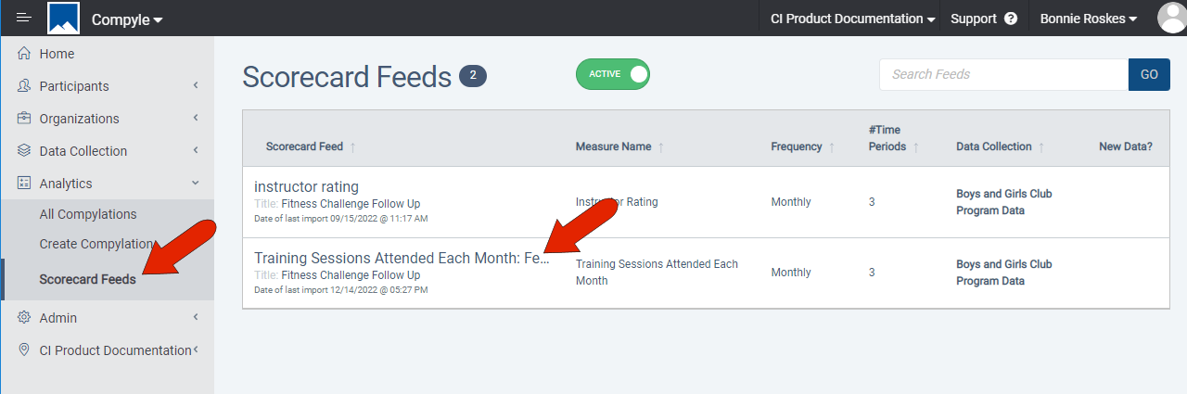The image size is (1187, 394).
Task: Click the Participants people icon
Action: [24, 86]
